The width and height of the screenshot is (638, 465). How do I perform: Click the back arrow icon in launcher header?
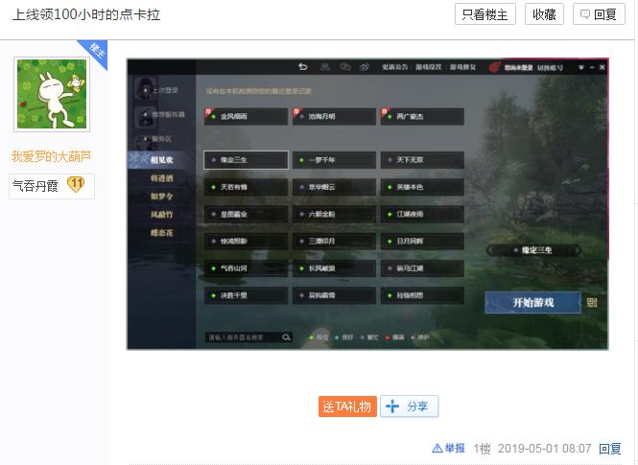pos(303,67)
